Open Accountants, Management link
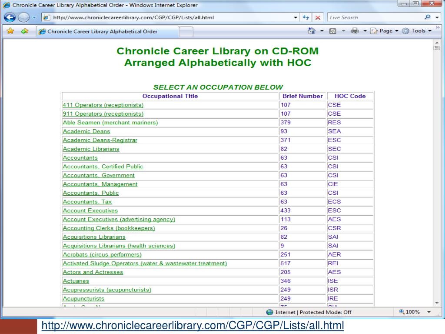This screenshot has height=334, width=445. coord(100,184)
